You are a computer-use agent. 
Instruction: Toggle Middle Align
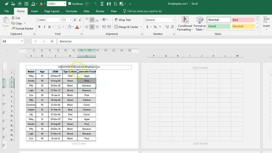(x=92, y=20)
